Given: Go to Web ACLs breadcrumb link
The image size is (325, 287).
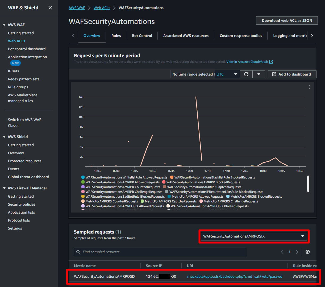Looking at the screenshot, I should pyautogui.click(x=102, y=8).
